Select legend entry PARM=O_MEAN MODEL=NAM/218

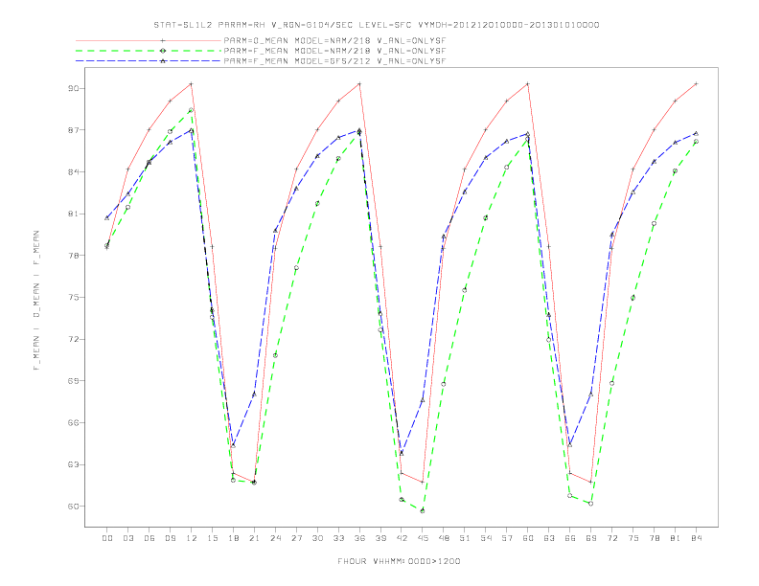334,40
